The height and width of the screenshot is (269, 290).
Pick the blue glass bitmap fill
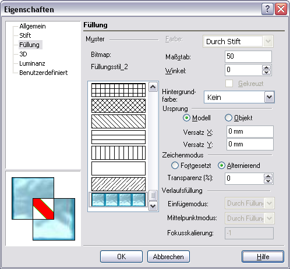[x=118, y=199]
